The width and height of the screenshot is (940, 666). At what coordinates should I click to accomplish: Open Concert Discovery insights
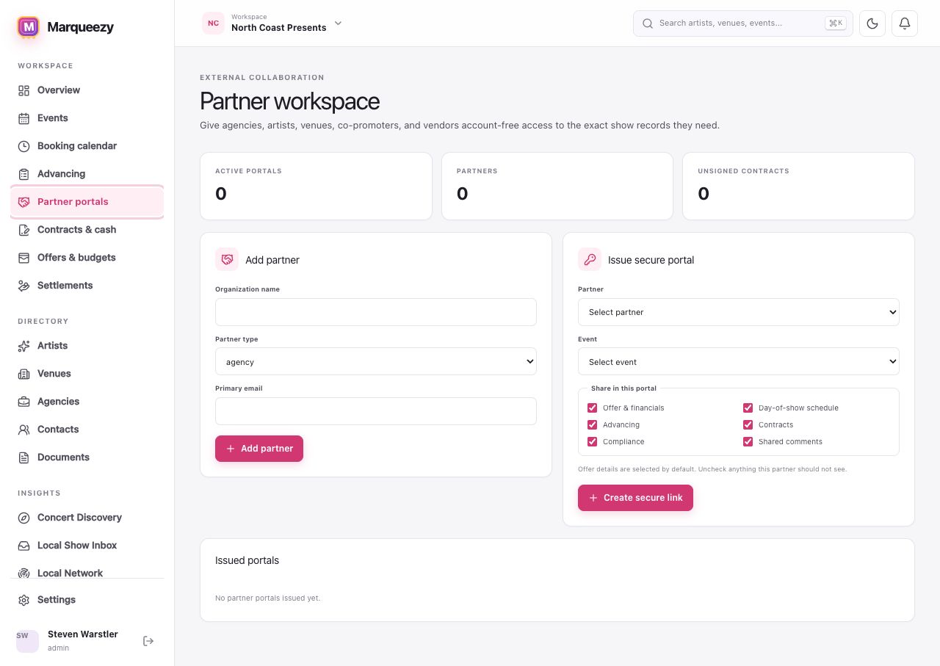[87, 518]
